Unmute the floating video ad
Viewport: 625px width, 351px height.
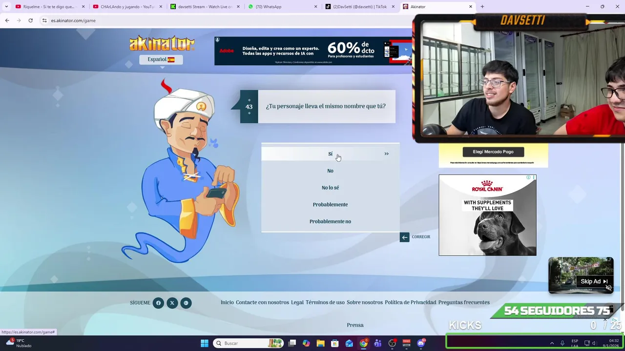[608, 288]
